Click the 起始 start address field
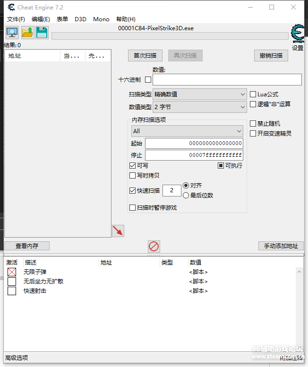Image resolution: width=308 pixels, height=367 pixels. click(x=194, y=143)
